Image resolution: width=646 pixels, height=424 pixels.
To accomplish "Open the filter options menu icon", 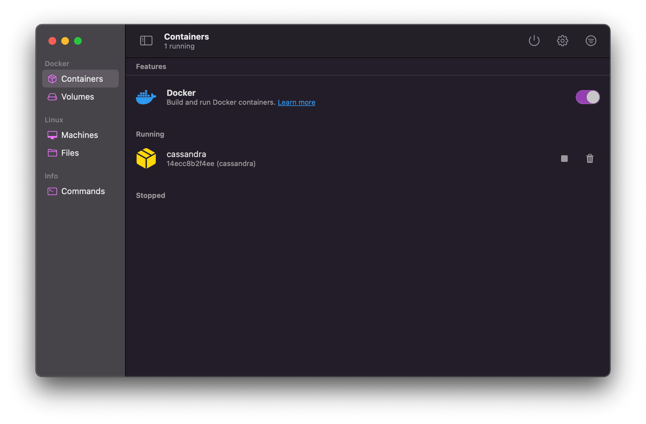I will point(591,41).
